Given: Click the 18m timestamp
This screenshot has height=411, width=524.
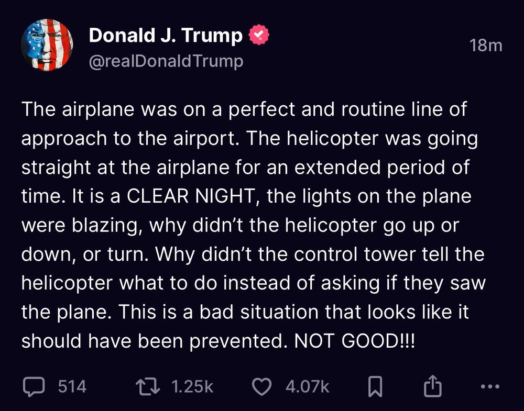Looking at the screenshot, I should click(486, 46).
